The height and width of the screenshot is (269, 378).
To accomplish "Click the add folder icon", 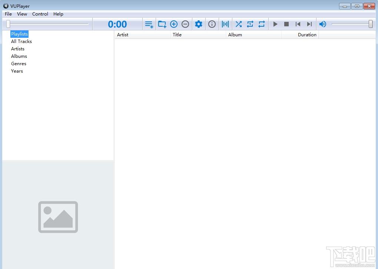I will click(x=162, y=24).
